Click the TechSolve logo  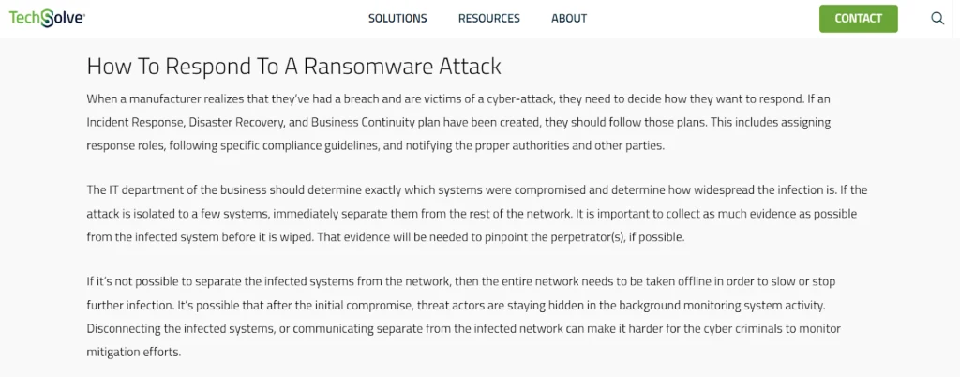tap(47, 18)
